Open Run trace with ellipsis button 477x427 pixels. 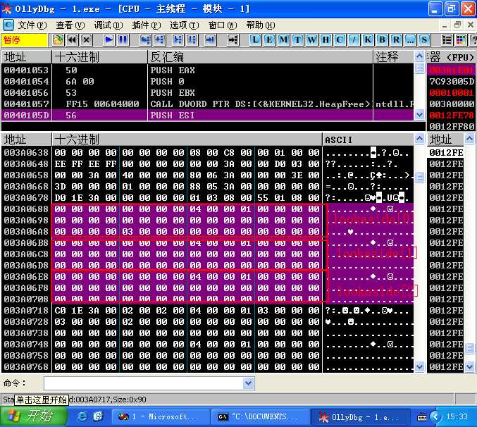point(410,40)
